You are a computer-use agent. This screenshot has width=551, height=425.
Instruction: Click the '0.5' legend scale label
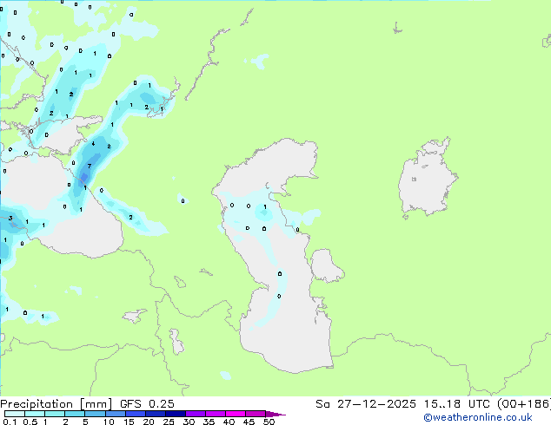pyautogui.click(x=30, y=422)
